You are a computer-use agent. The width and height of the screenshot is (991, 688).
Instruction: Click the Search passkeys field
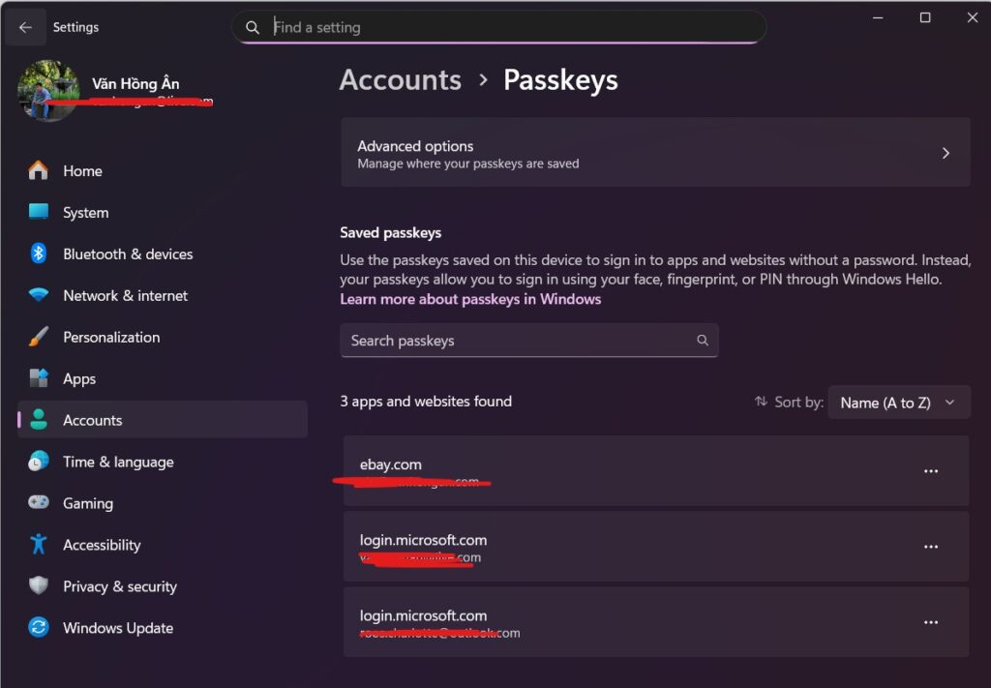pos(519,341)
